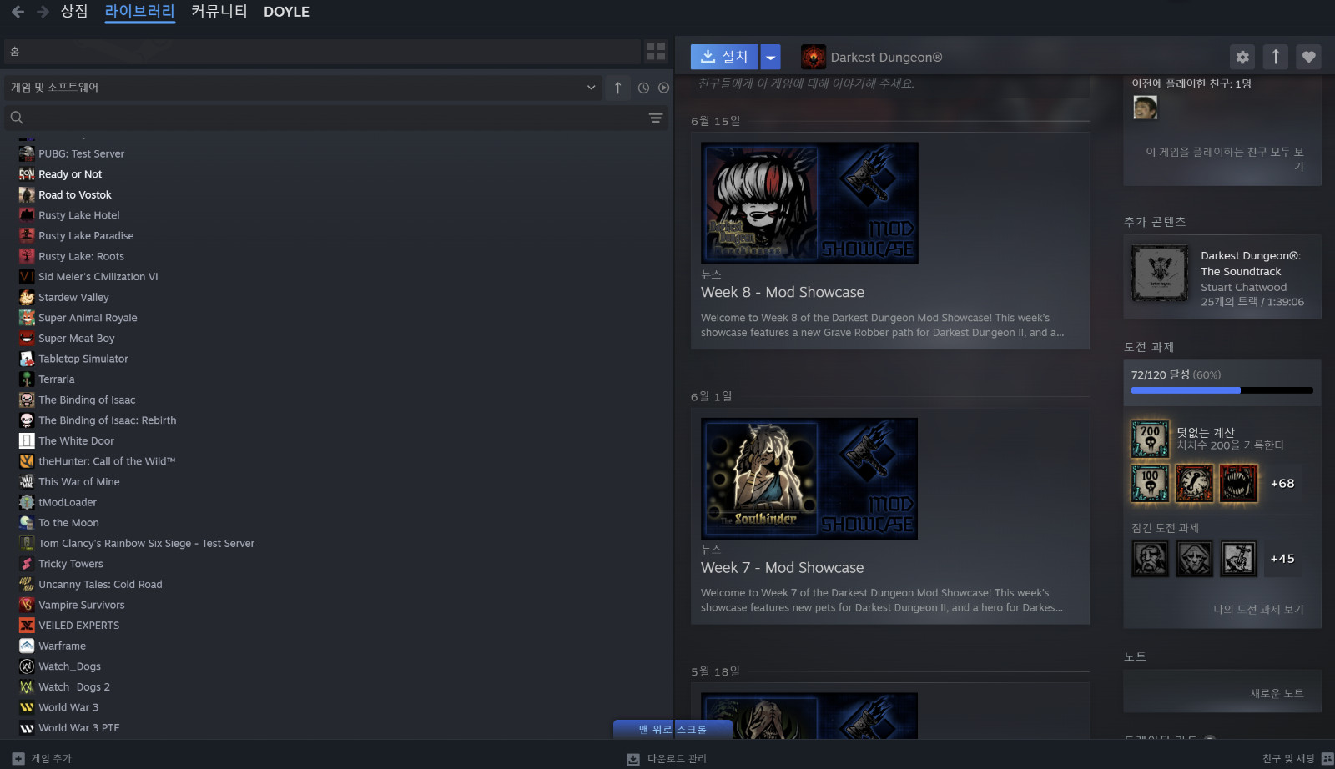
Task: Open advanced filter options icon
Action: coord(656,118)
